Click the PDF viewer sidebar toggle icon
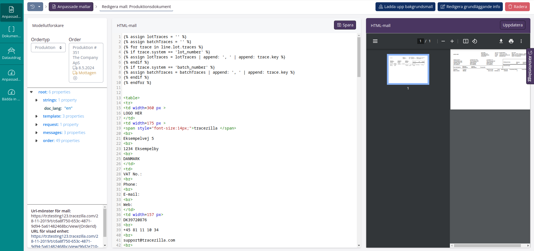This screenshot has height=251, width=534. tap(375, 41)
